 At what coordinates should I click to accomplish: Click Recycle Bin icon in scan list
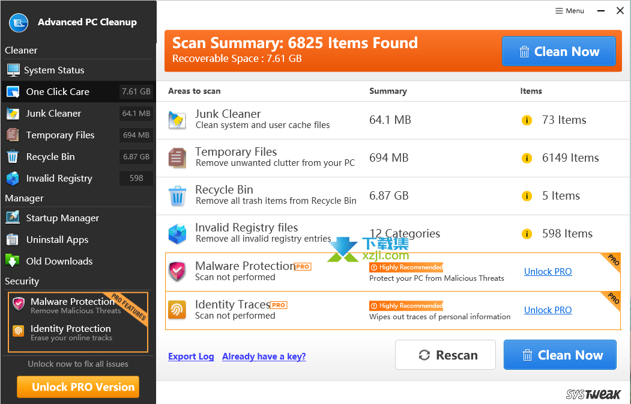point(178,196)
